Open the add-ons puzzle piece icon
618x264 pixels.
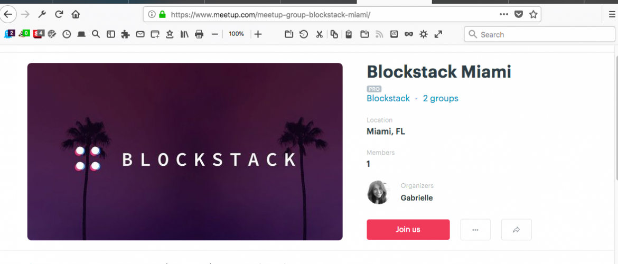pyautogui.click(x=125, y=34)
